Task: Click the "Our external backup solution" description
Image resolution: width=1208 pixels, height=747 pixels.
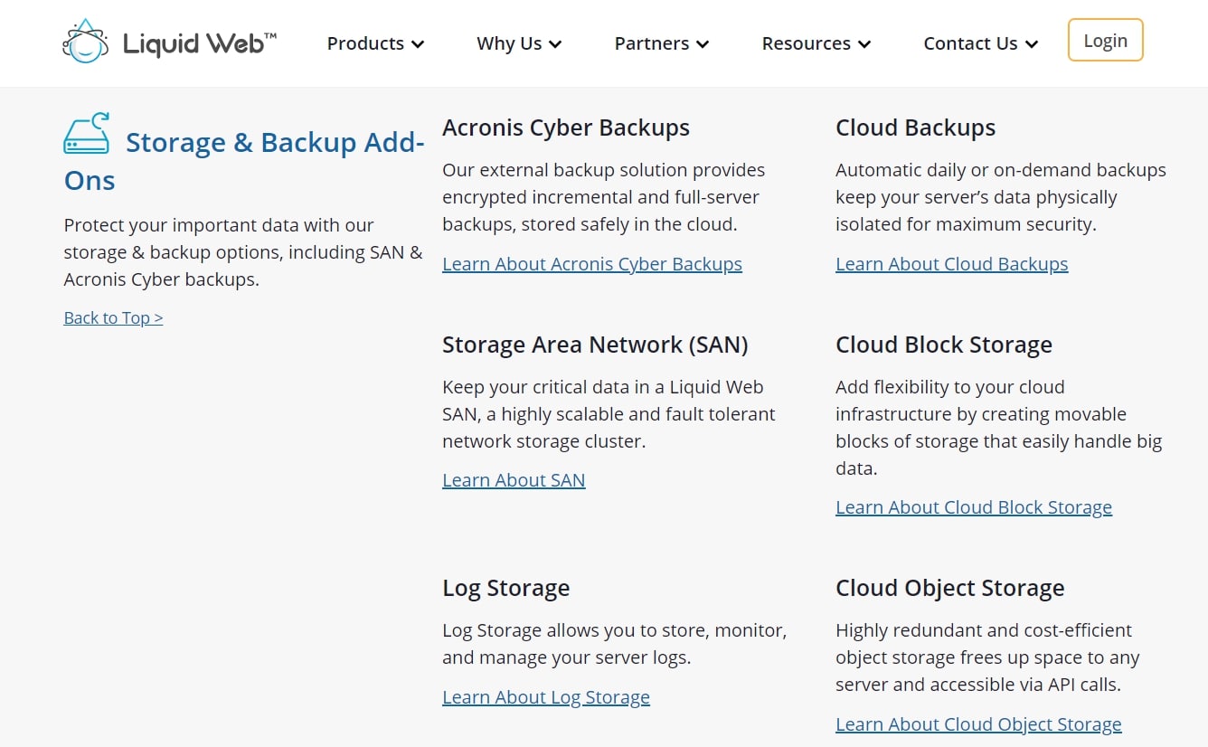Action: (x=604, y=197)
